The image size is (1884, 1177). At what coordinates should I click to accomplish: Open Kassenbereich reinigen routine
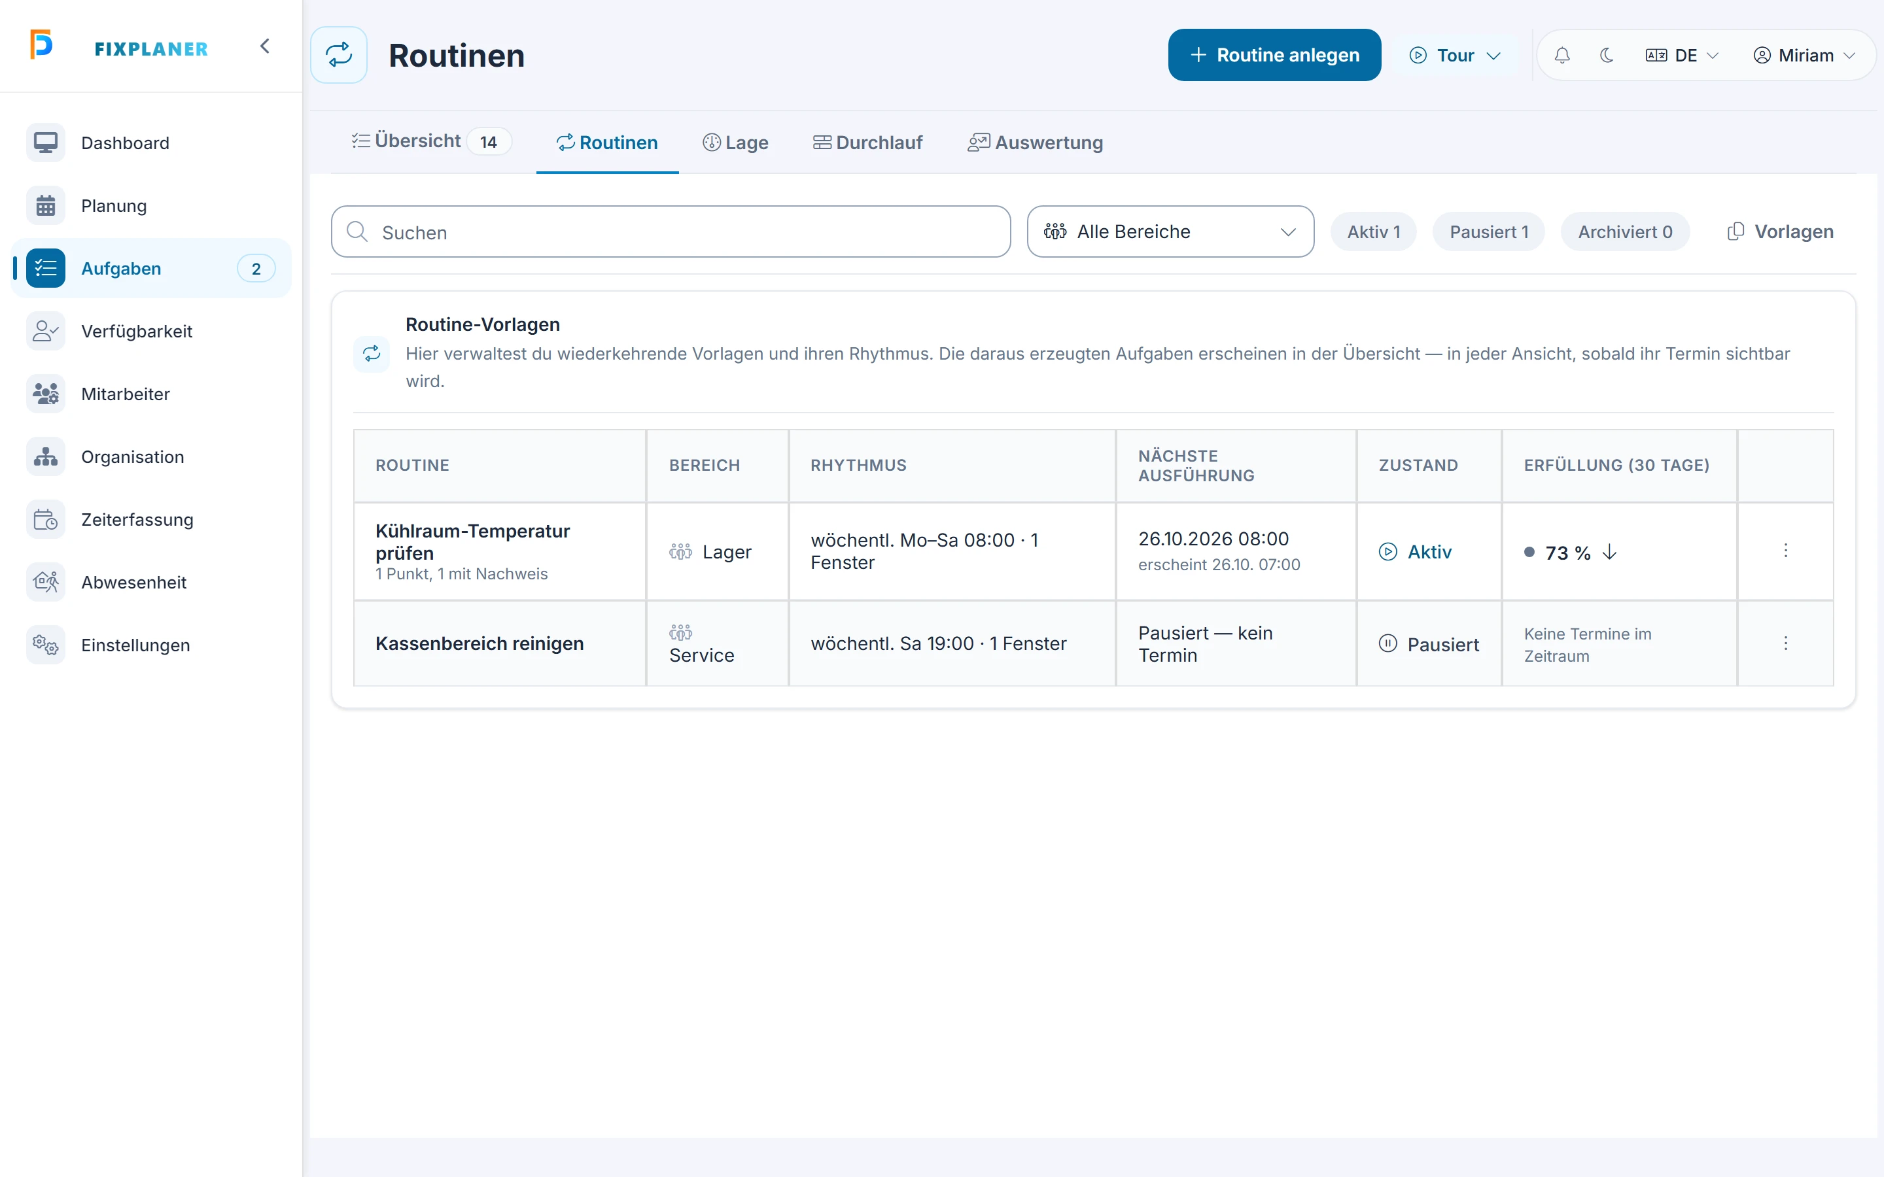[x=479, y=644]
